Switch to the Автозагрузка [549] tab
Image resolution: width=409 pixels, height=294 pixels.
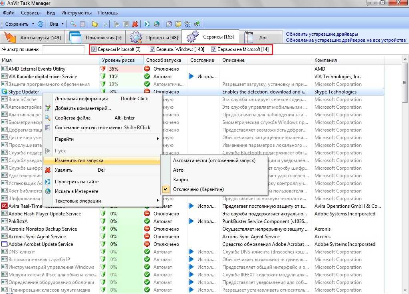click(x=32, y=37)
